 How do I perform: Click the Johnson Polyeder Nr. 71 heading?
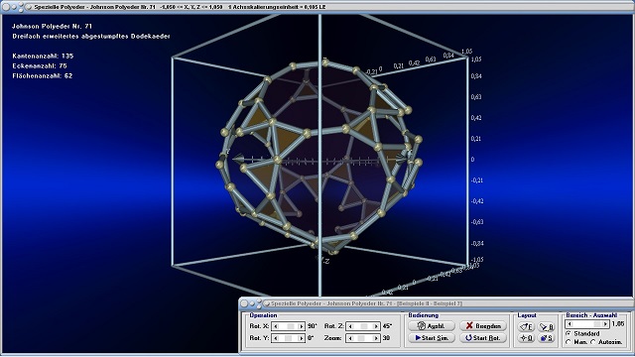53,26
